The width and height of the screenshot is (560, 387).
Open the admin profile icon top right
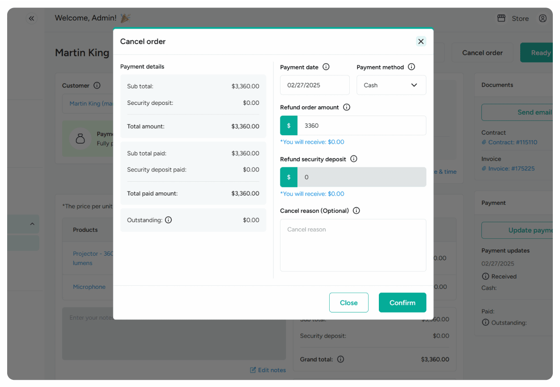[x=543, y=18]
